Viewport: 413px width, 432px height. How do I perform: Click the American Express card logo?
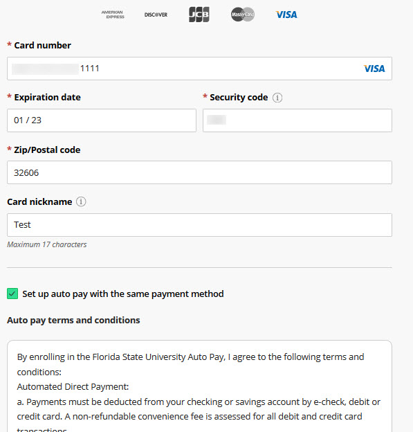tap(113, 15)
